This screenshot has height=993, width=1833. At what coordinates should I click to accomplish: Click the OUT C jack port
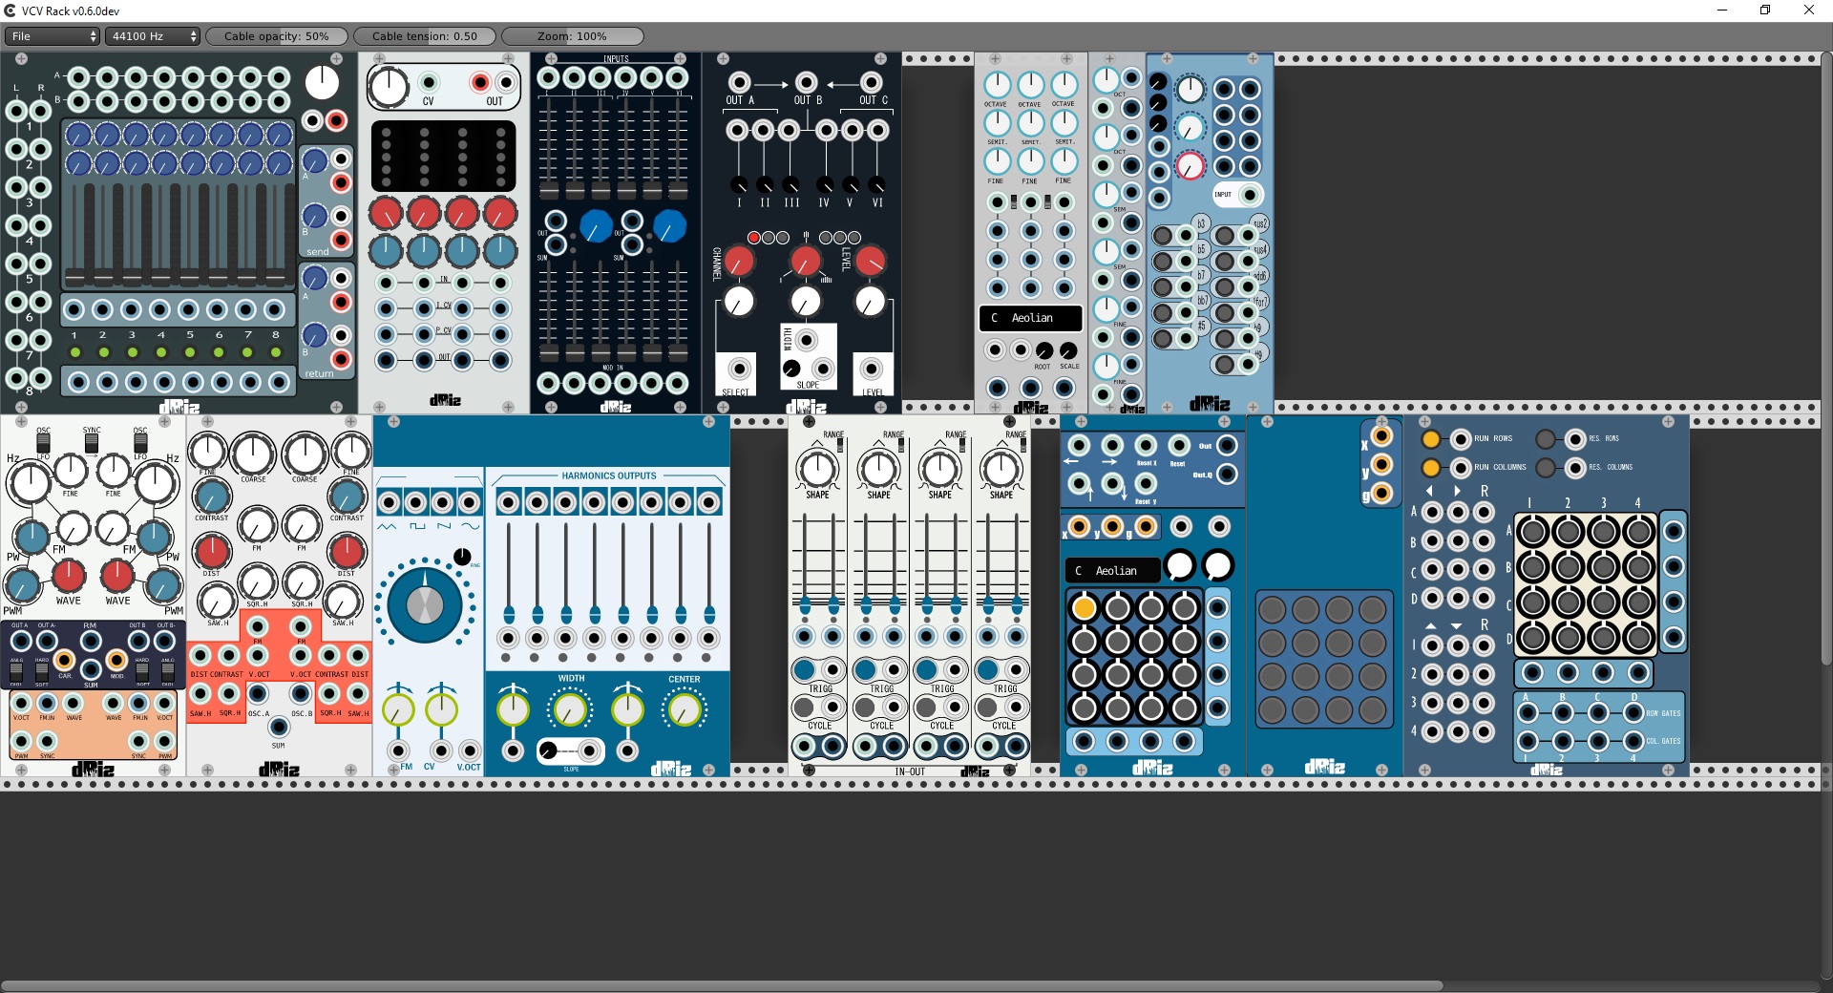tap(871, 82)
